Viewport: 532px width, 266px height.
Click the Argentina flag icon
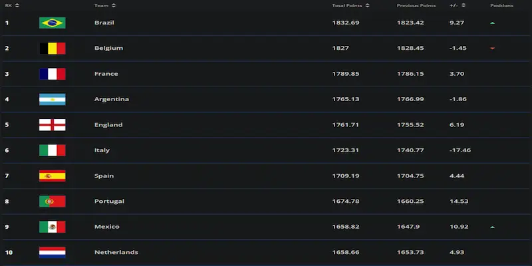(52, 99)
